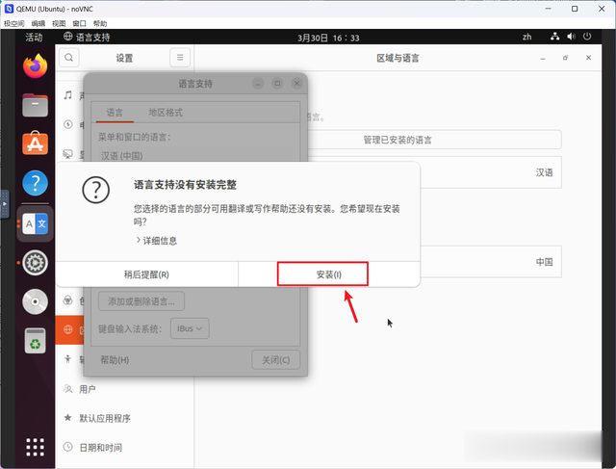This screenshot has height=469, width=616.
Task: Click the 帮助(H) button in Language Support
Action: (115, 360)
